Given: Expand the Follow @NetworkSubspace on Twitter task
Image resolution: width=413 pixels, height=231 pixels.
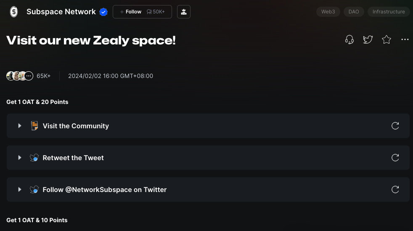Looking at the screenshot, I should [20, 189].
